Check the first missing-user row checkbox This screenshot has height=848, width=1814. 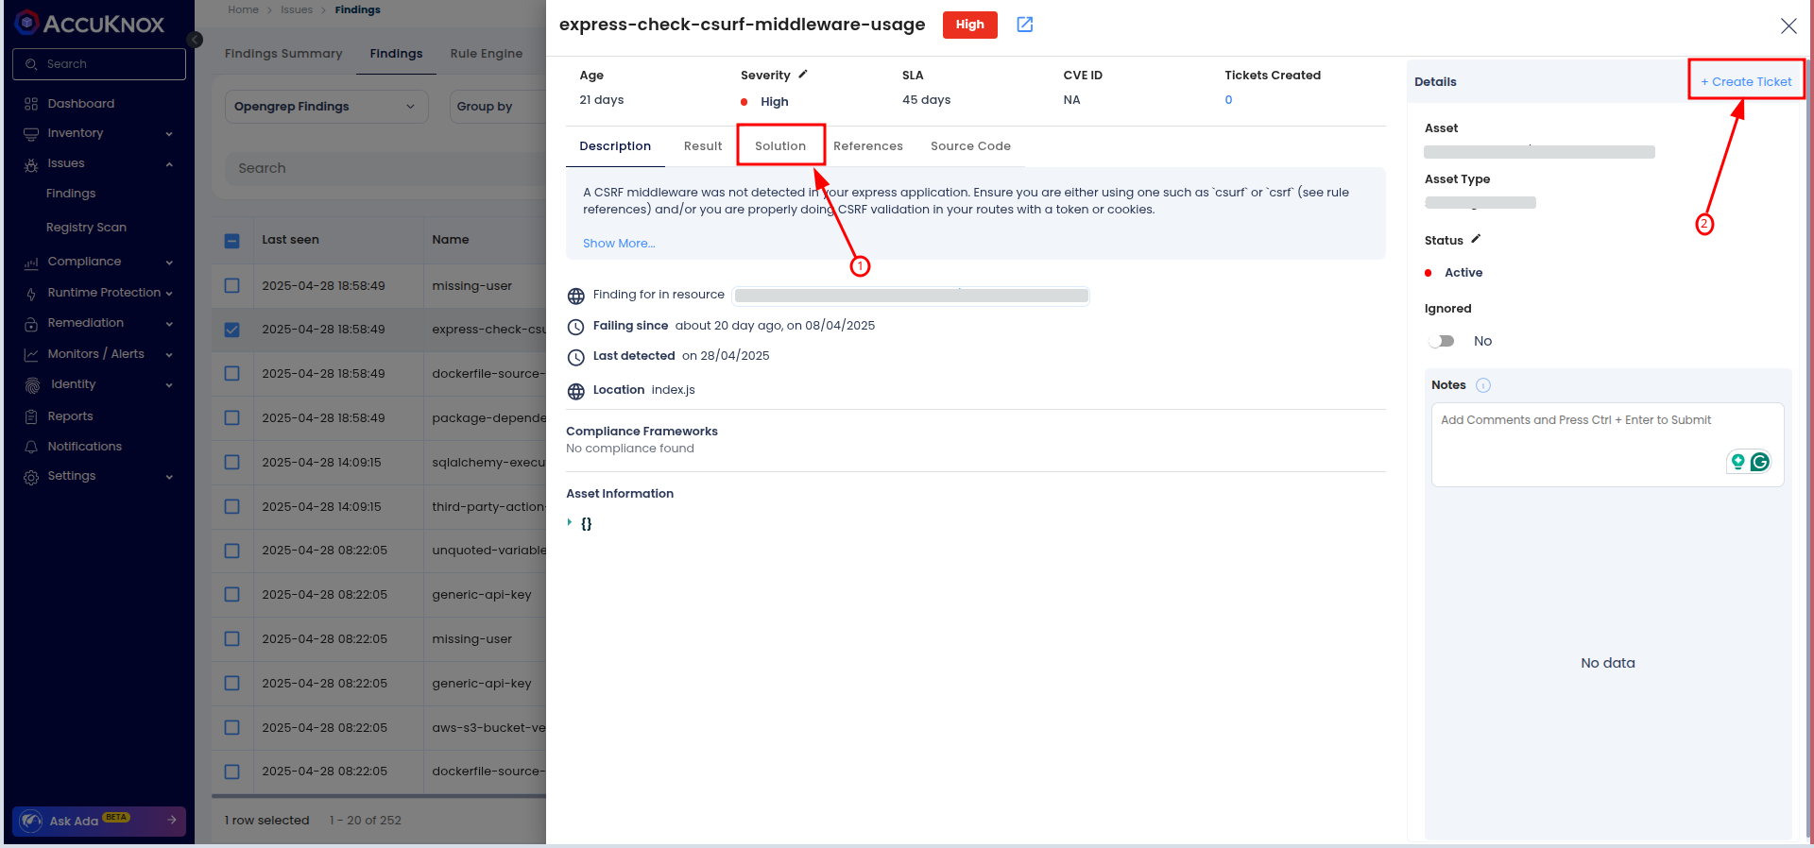point(232,285)
